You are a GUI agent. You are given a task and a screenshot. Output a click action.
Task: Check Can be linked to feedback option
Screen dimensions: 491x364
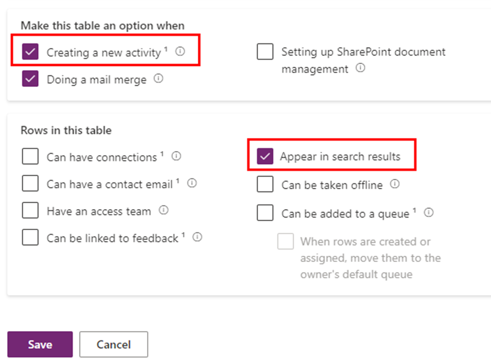tap(30, 237)
